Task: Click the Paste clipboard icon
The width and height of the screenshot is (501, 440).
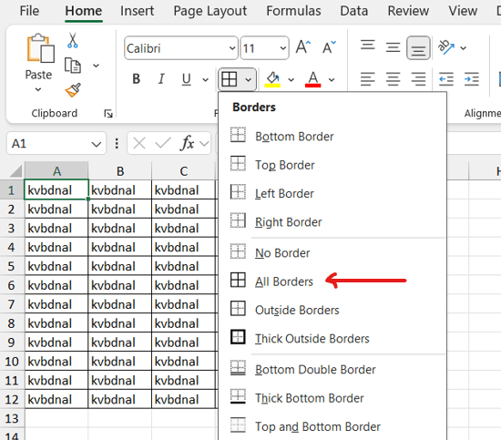Action: tap(41, 48)
